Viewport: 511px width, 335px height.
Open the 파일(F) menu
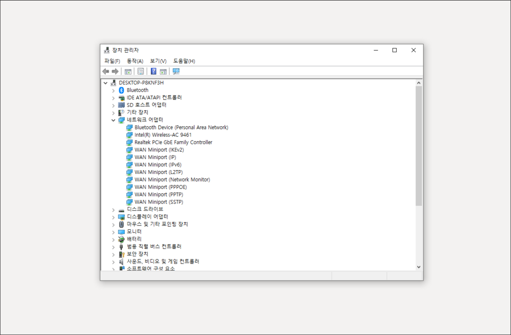point(112,61)
